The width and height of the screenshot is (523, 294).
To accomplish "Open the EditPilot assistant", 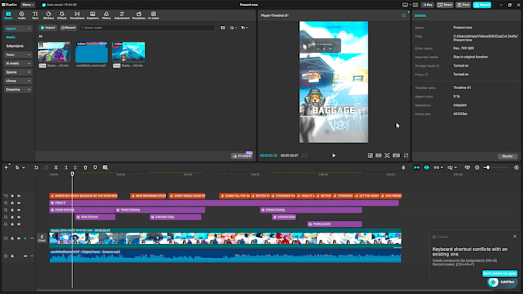I will point(502,282).
